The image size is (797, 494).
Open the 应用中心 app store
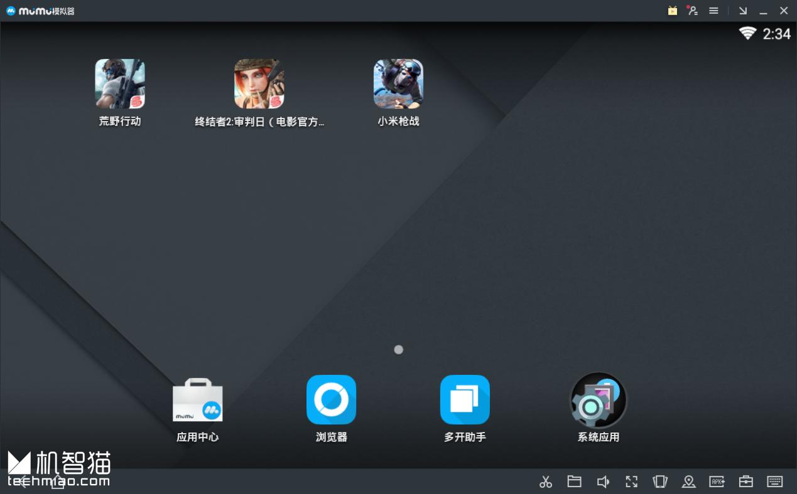point(198,400)
